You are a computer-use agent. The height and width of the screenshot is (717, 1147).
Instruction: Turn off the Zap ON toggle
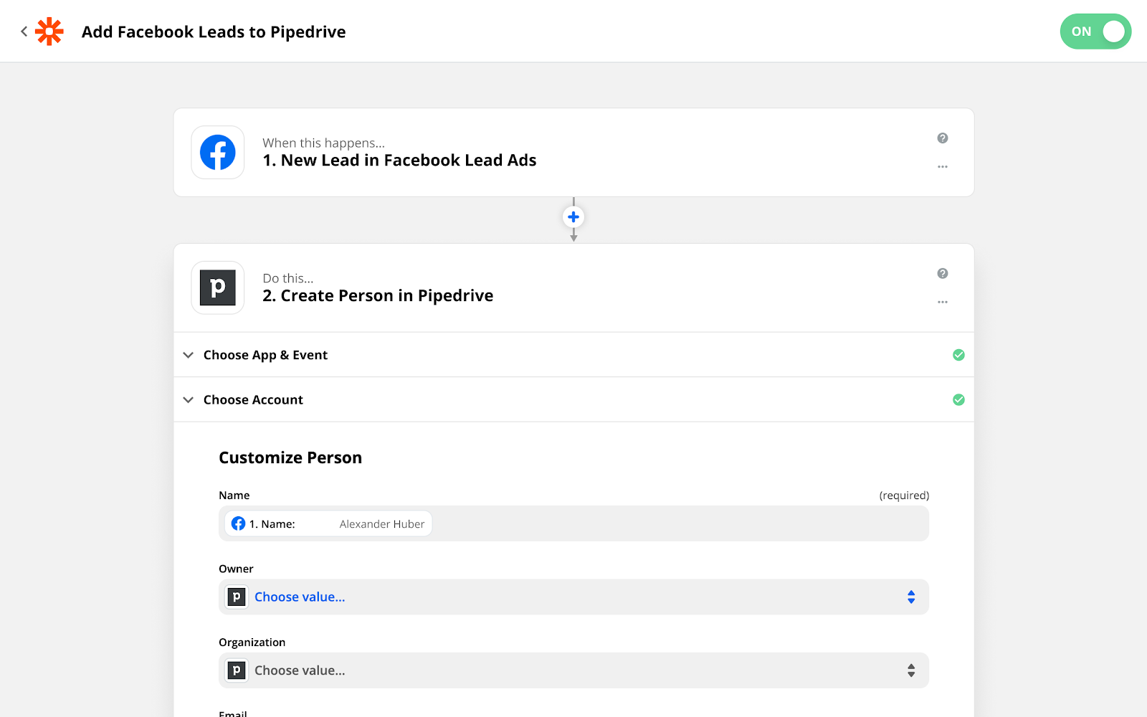1095,32
